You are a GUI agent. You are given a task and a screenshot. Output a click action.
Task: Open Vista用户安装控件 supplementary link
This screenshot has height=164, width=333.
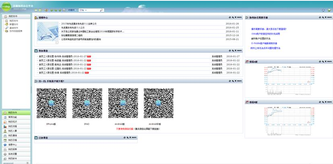click(265, 33)
